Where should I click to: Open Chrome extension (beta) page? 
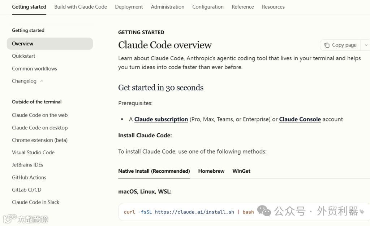(40, 140)
